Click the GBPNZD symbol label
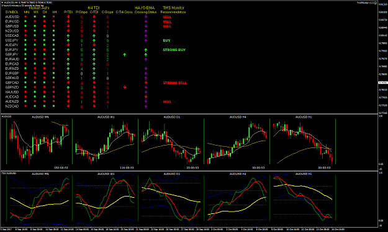This screenshot has height=232, width=388. (x=12, y=88)
